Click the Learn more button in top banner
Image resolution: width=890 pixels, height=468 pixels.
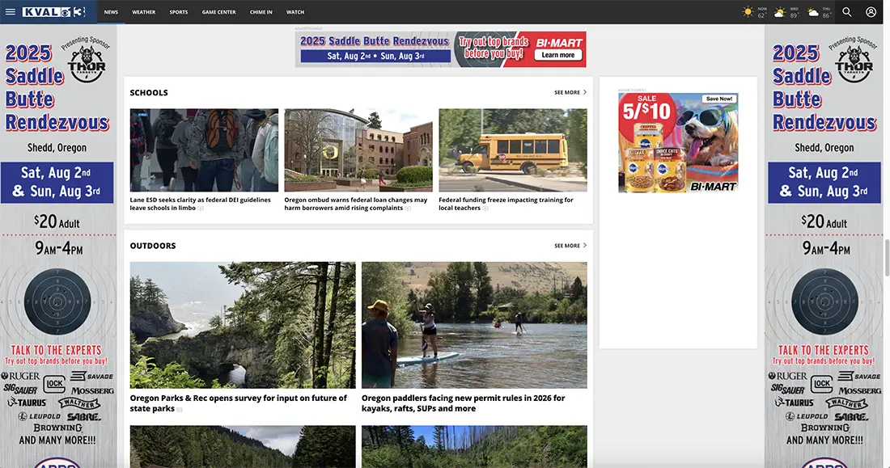(x=558, y=55)
